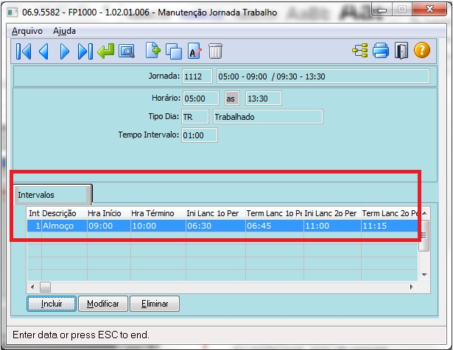Viewport: 453px width, 350px height.
Task: Click the Jornada code field 1112
Action: 197,76
